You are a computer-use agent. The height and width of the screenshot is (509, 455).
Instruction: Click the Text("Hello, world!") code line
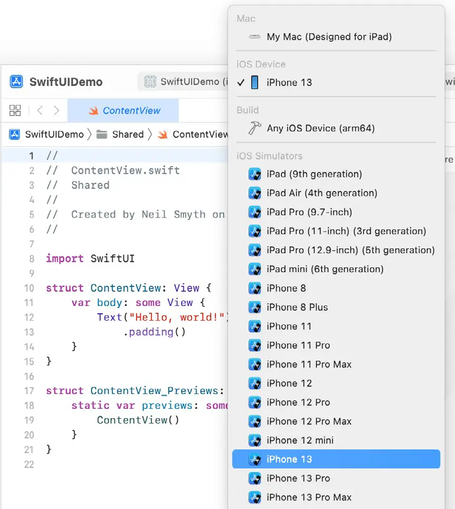point(162,317)
